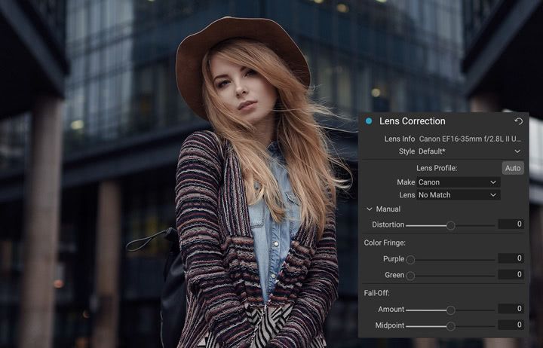Reset Lens Correction with the undo arrow

point(518,121)
